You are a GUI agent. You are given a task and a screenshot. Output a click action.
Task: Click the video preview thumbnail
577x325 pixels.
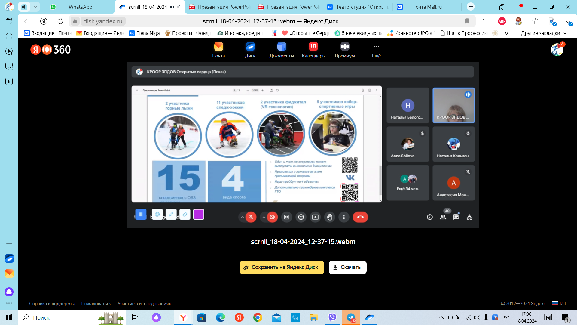tap(303, 145)
